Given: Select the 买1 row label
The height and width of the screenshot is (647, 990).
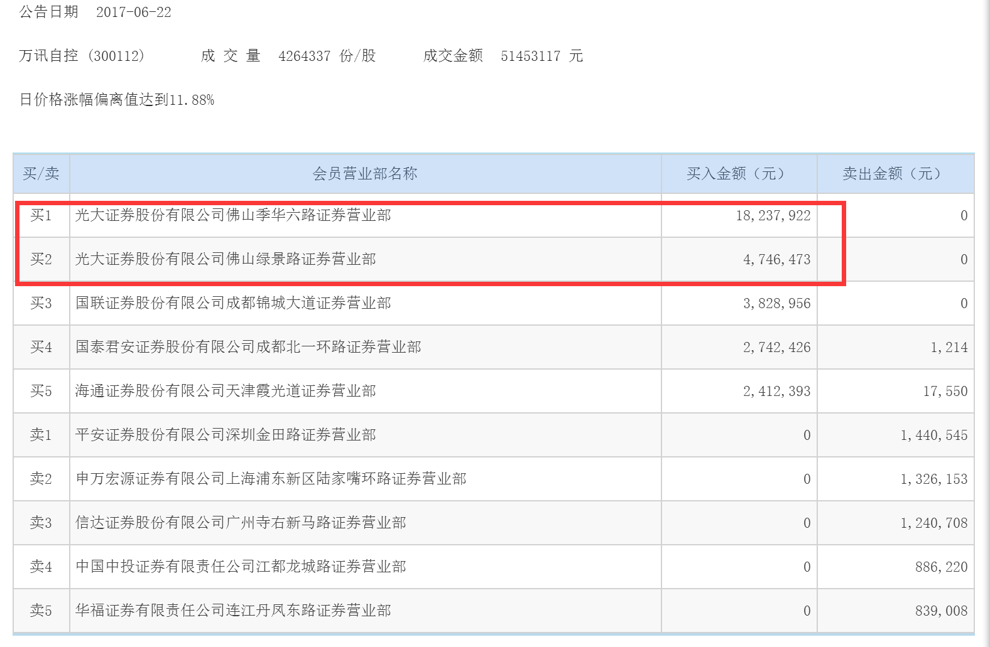Looking at the screenshot, I should pyautogui.click(x=41, y=215).
